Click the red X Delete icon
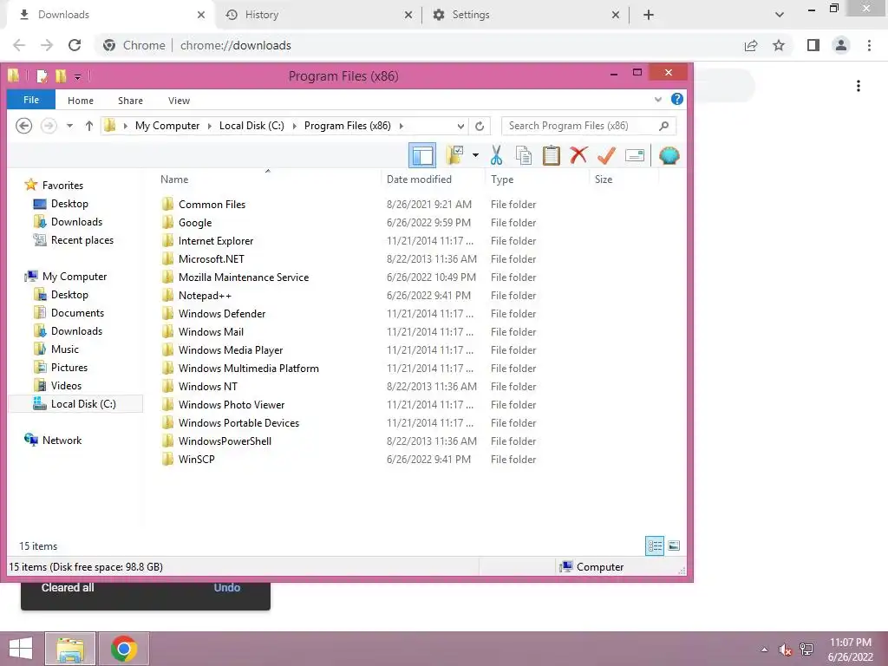The image size is (888, 666). tap(578, 155)
